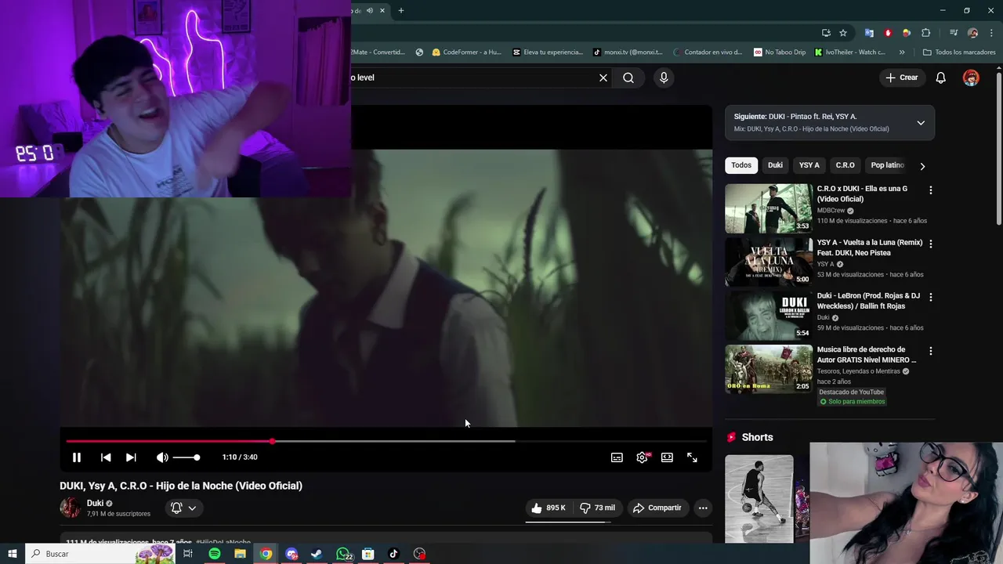Click the YouTube search magnifier button
This screenshot has height=564, width=1003.
point(628,78)
